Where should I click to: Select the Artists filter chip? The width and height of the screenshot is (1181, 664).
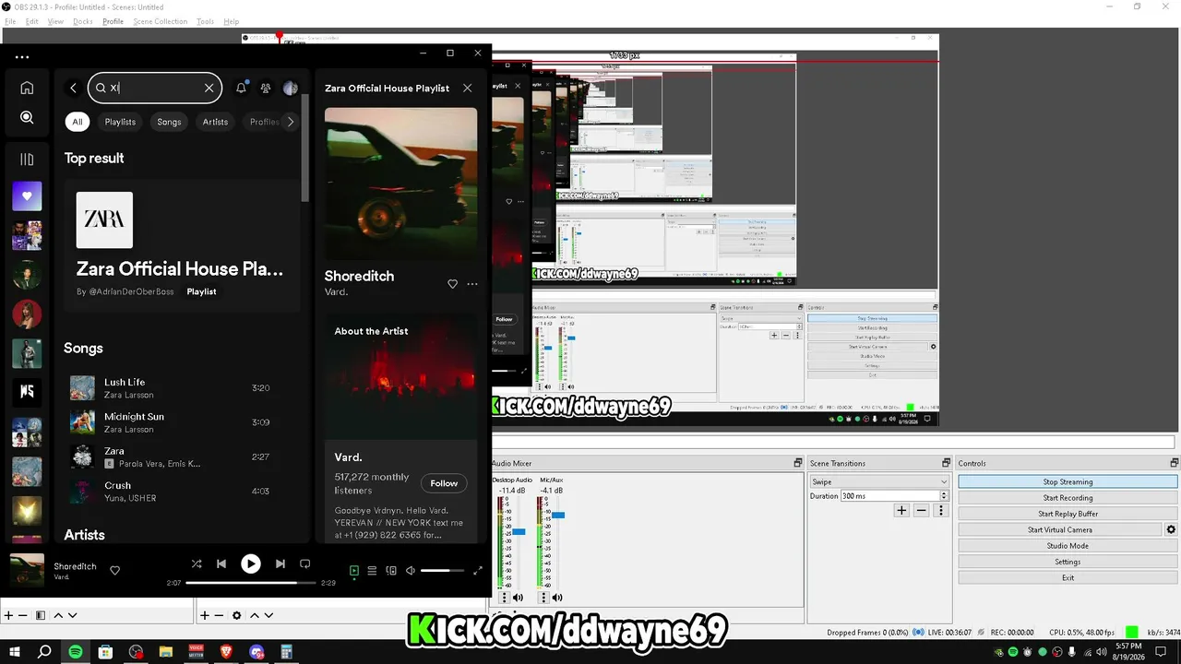pyautogui.click(x=215, y=122)
